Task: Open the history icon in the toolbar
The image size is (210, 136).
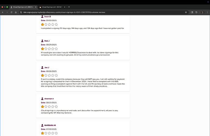Action: coord(196,12)
